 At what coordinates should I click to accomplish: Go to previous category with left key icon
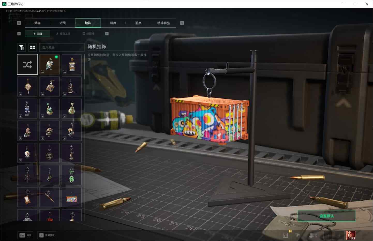[x=19, y=23]
